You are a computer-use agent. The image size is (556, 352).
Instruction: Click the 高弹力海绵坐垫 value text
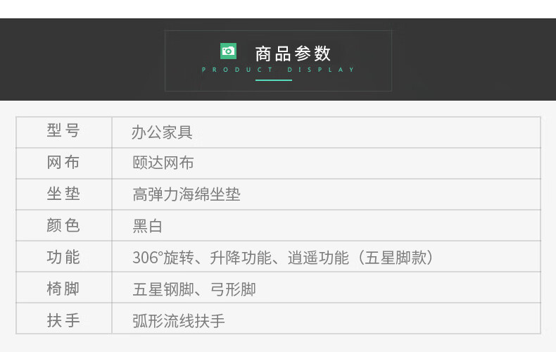tap(187, 195)
